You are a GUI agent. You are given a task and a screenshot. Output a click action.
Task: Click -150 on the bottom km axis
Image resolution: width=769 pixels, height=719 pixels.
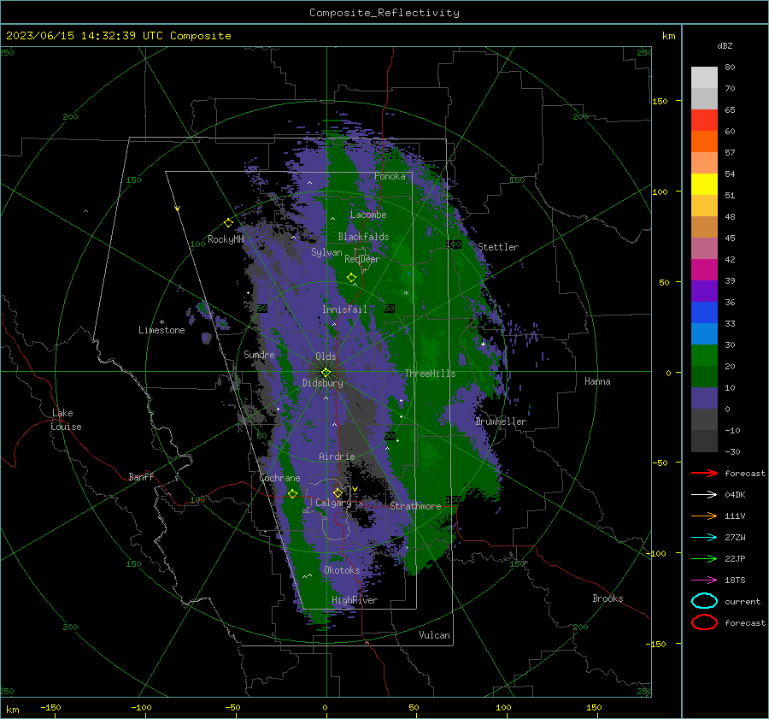(50, 707)
